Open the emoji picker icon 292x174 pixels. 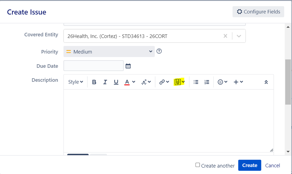tap(220, 82)
